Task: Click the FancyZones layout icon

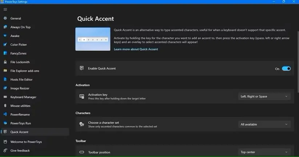Action: point(5,53)
